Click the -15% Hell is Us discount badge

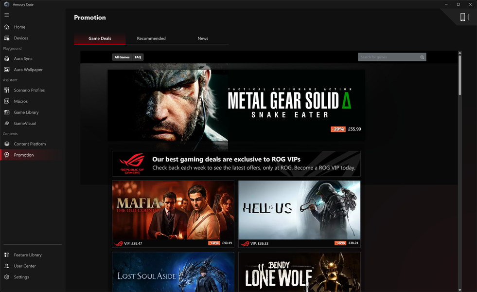click(340, 243)
